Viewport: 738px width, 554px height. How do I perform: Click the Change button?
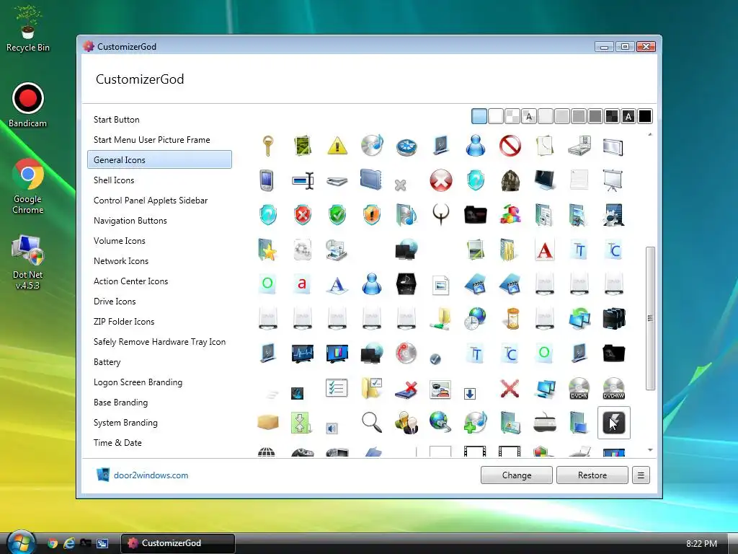tap(516, 475)
